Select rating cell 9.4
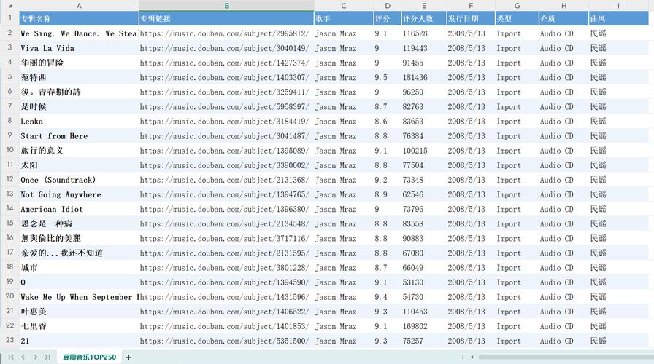654x364 pixels. pyautogui.click(x=388, y=297)
